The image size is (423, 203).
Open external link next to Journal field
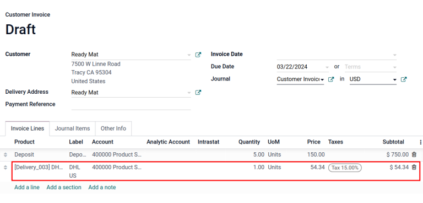(331, 79)
